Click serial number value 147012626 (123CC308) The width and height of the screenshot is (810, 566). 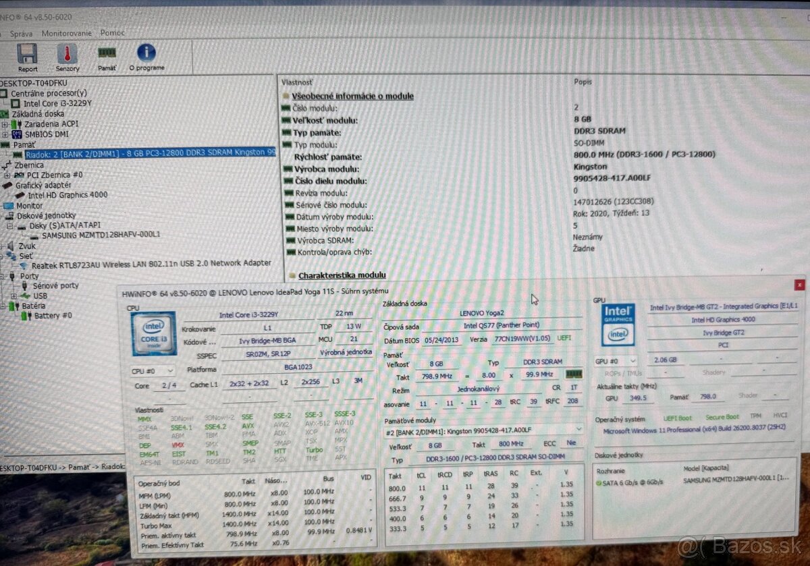tap(613, 202)
